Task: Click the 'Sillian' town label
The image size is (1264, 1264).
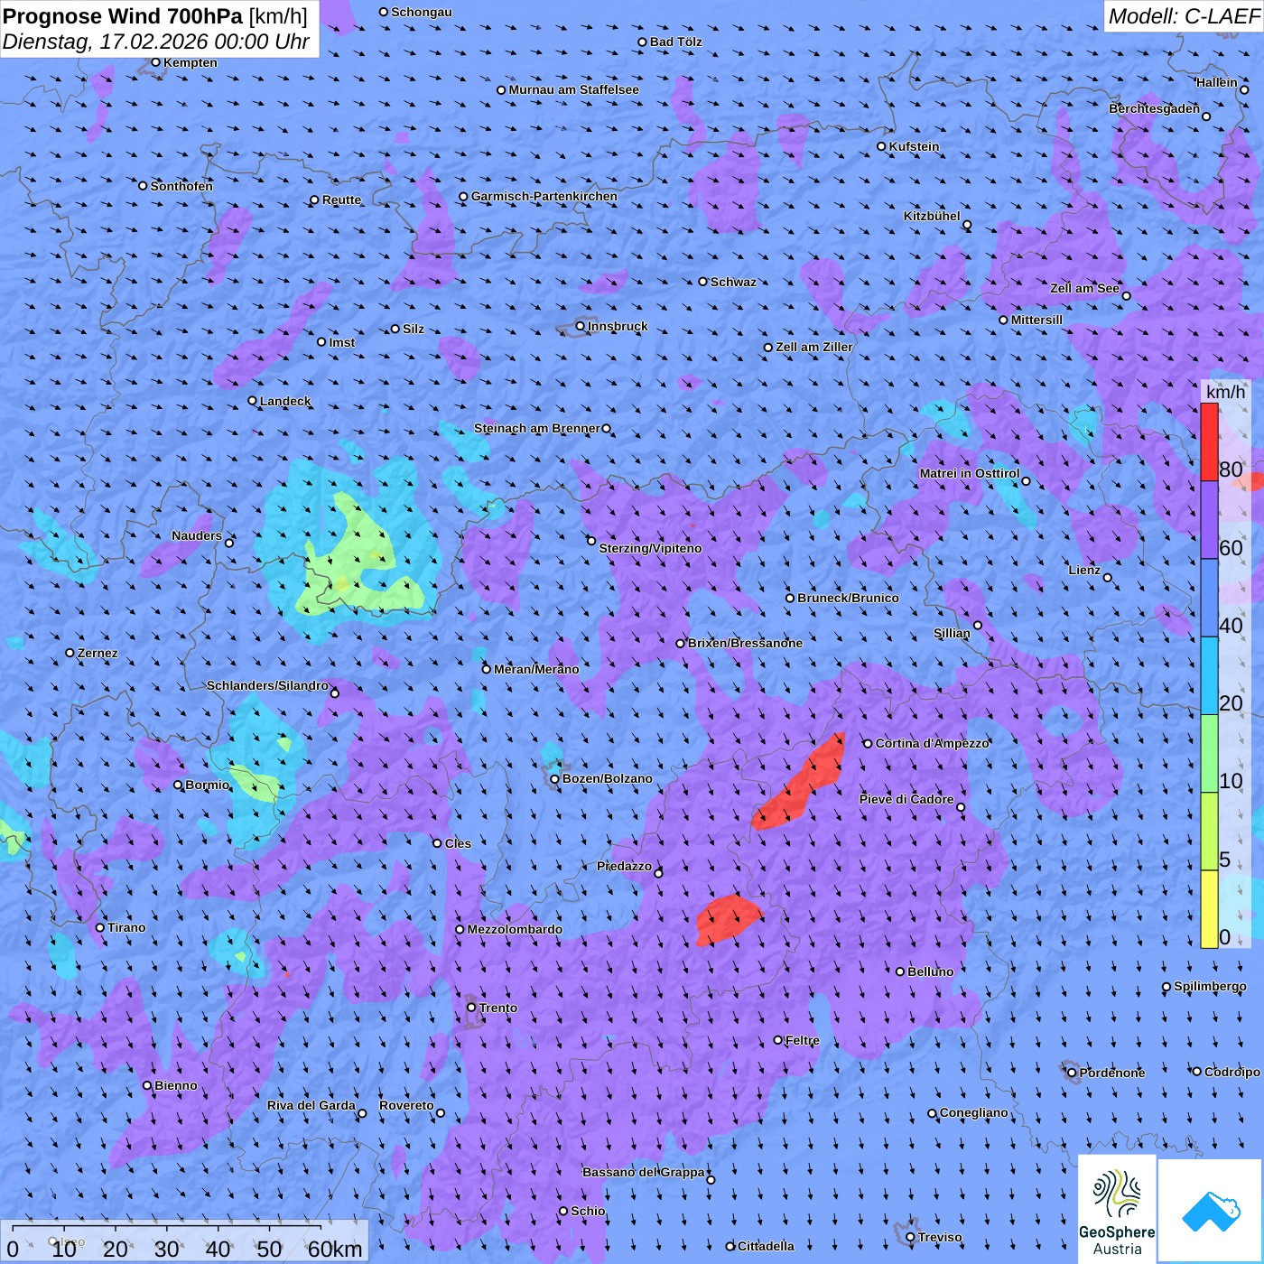Action: (x=952, y=633)
